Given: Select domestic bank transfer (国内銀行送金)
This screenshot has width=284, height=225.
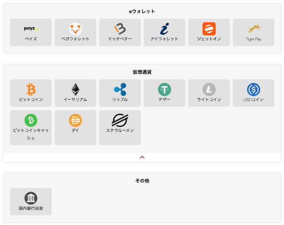Looking at the screenshot, I should click(31, 202).
